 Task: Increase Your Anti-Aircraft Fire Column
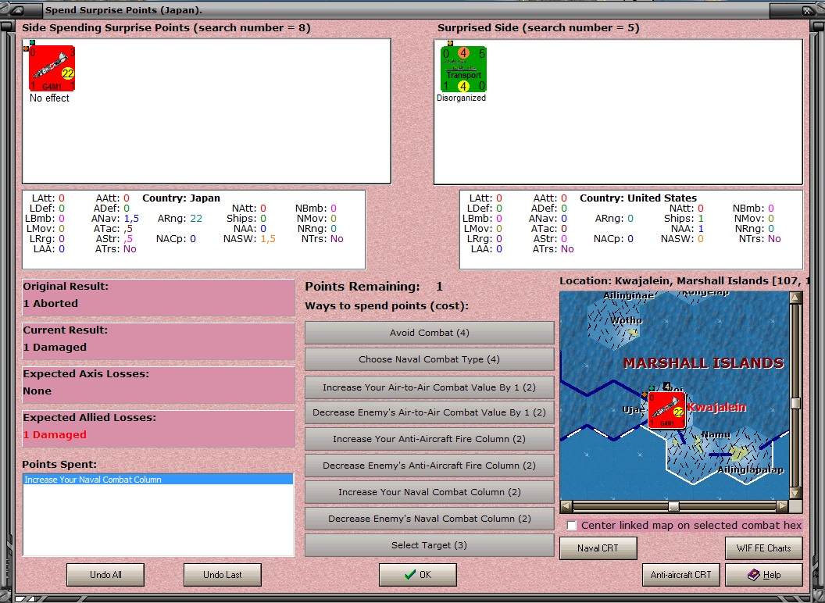pyautogui.click(x=430, y=439)
